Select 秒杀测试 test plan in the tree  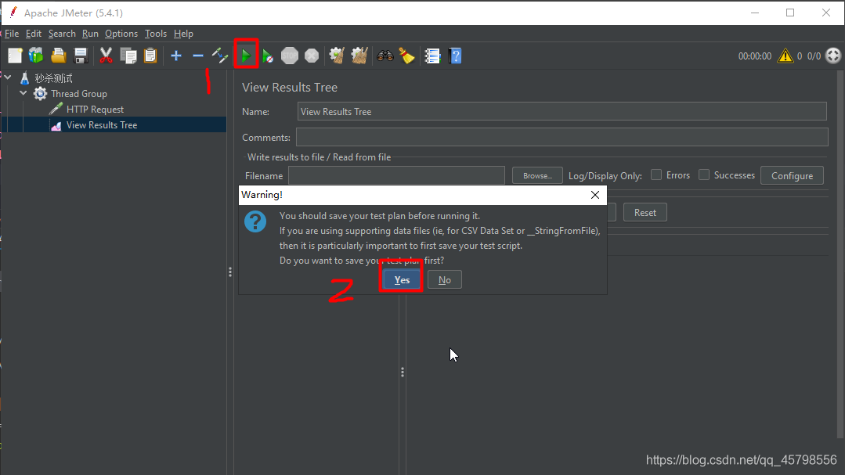point(53,78)
